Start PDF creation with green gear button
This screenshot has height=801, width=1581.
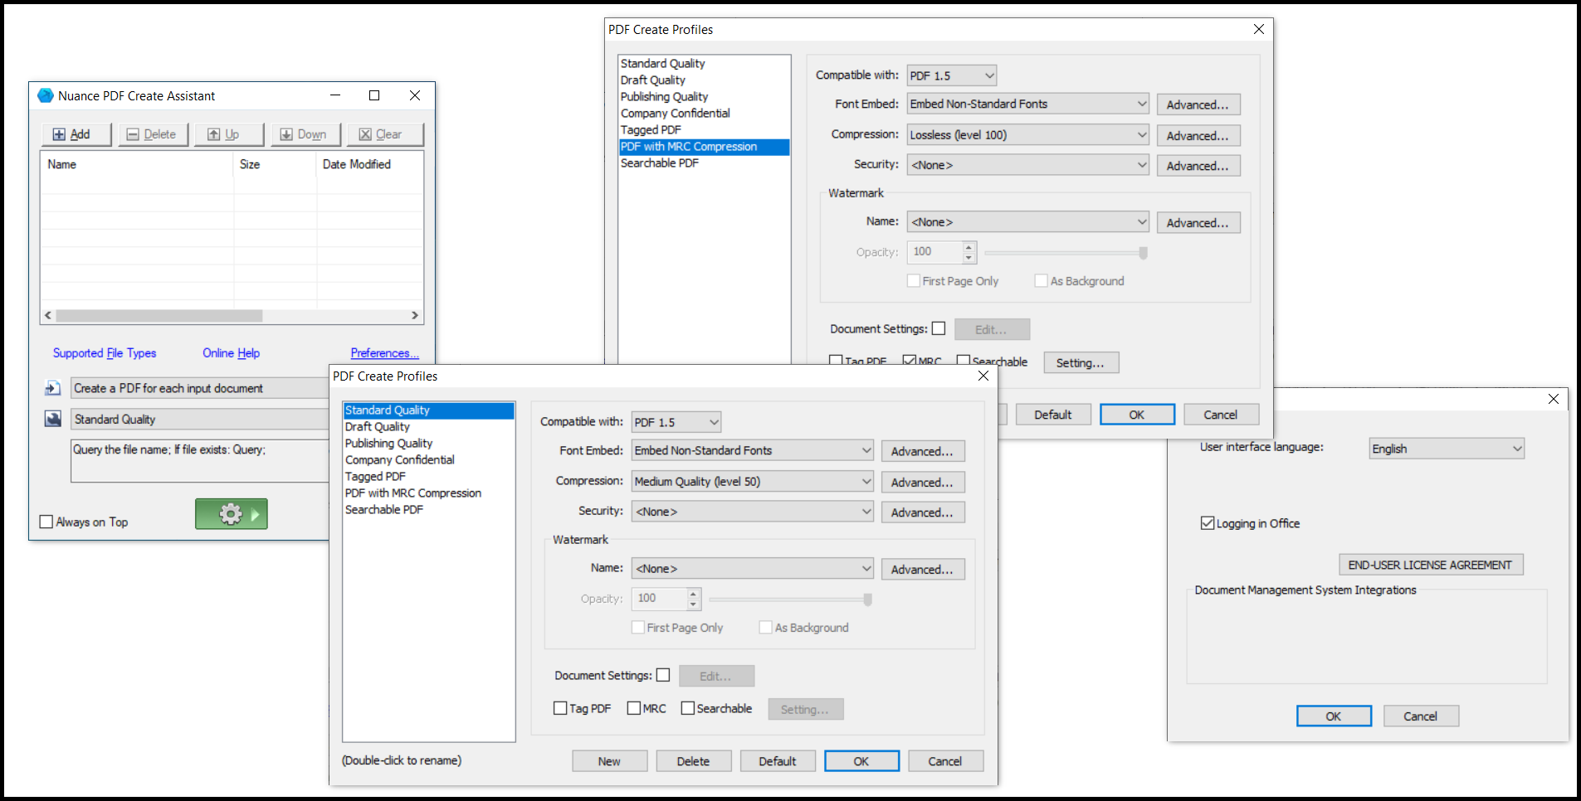pyautogui.click(x=232, y=514)
